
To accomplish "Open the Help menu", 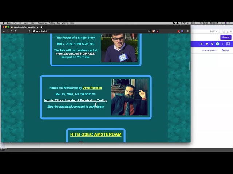I will pos(72,23).
